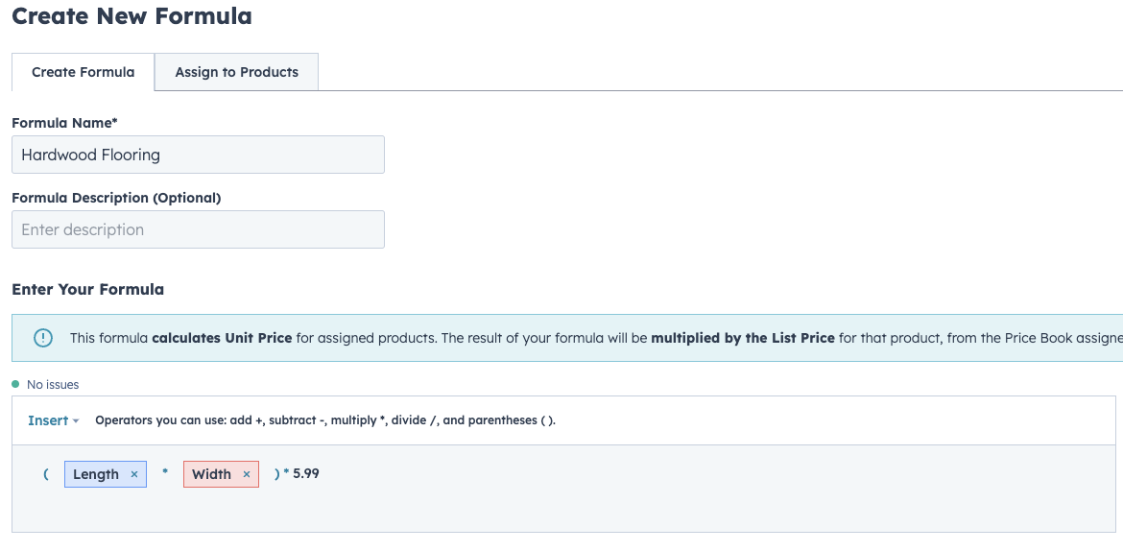
Task: Open the Insert dropdown menu
Action: pyautogui.click(x=53, y=420)
